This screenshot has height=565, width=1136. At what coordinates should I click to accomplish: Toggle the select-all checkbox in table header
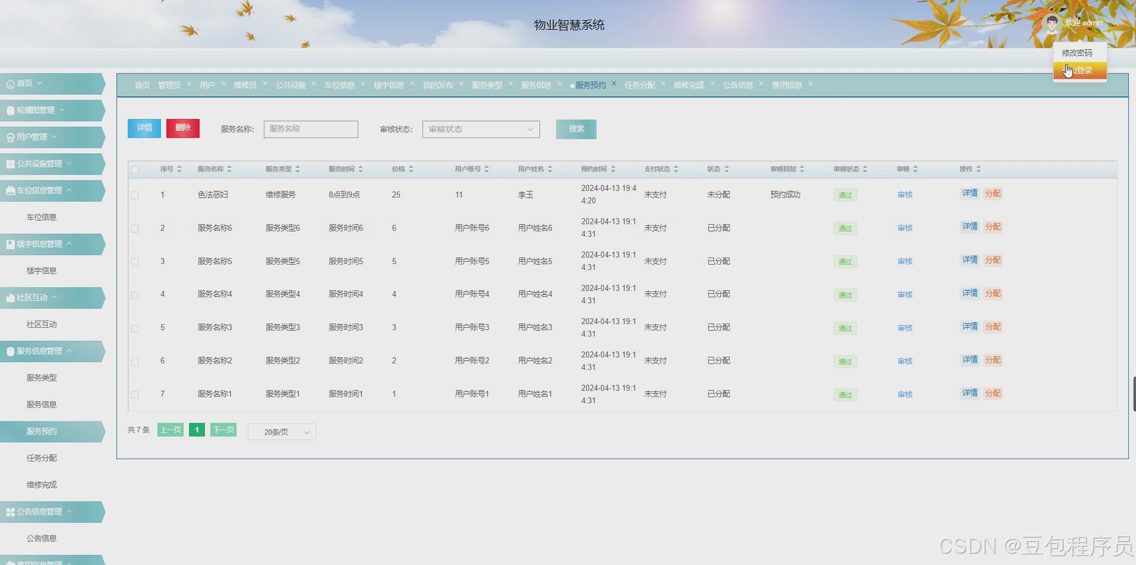[135, 169]
